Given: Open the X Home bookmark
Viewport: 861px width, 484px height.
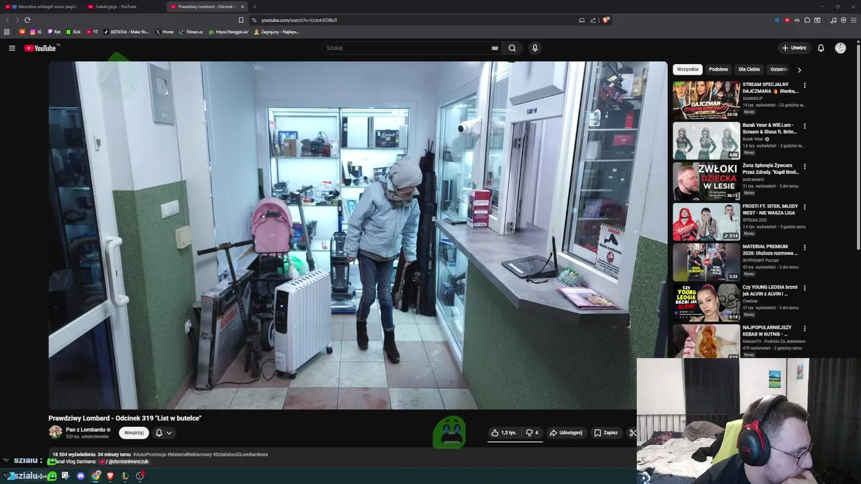Looking at the screenshot, I should click(164, 32).
